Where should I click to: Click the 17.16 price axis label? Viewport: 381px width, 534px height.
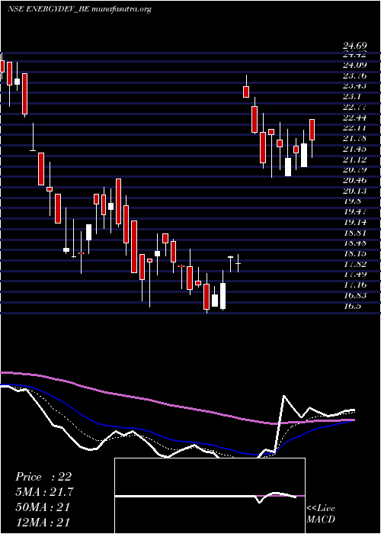point(354,286)
